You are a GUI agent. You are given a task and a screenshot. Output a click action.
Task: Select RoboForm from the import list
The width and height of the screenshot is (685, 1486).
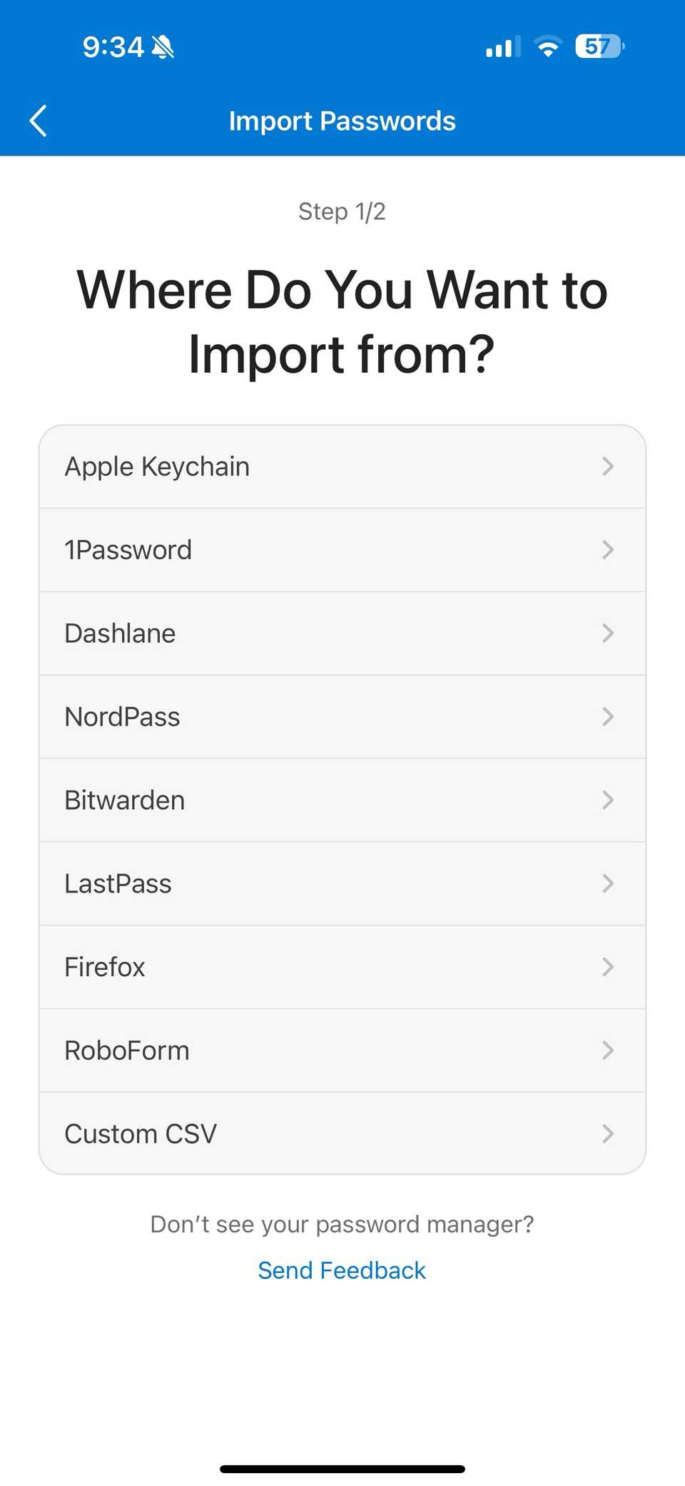click(x=342, y=1050)
